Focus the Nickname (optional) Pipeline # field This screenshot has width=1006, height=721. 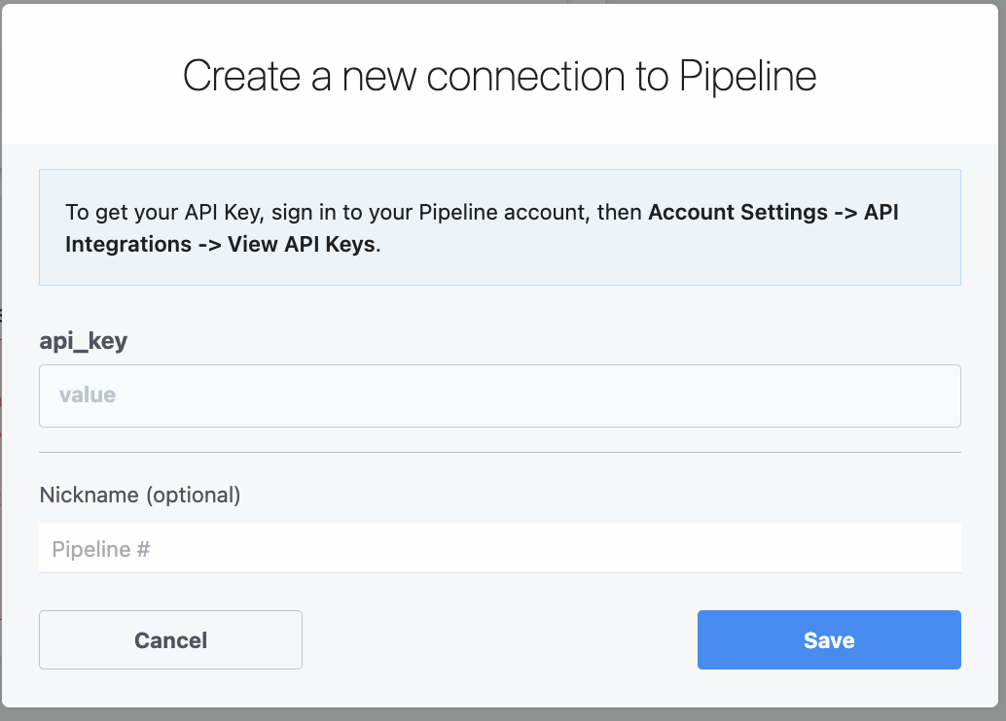coord(500,548)
